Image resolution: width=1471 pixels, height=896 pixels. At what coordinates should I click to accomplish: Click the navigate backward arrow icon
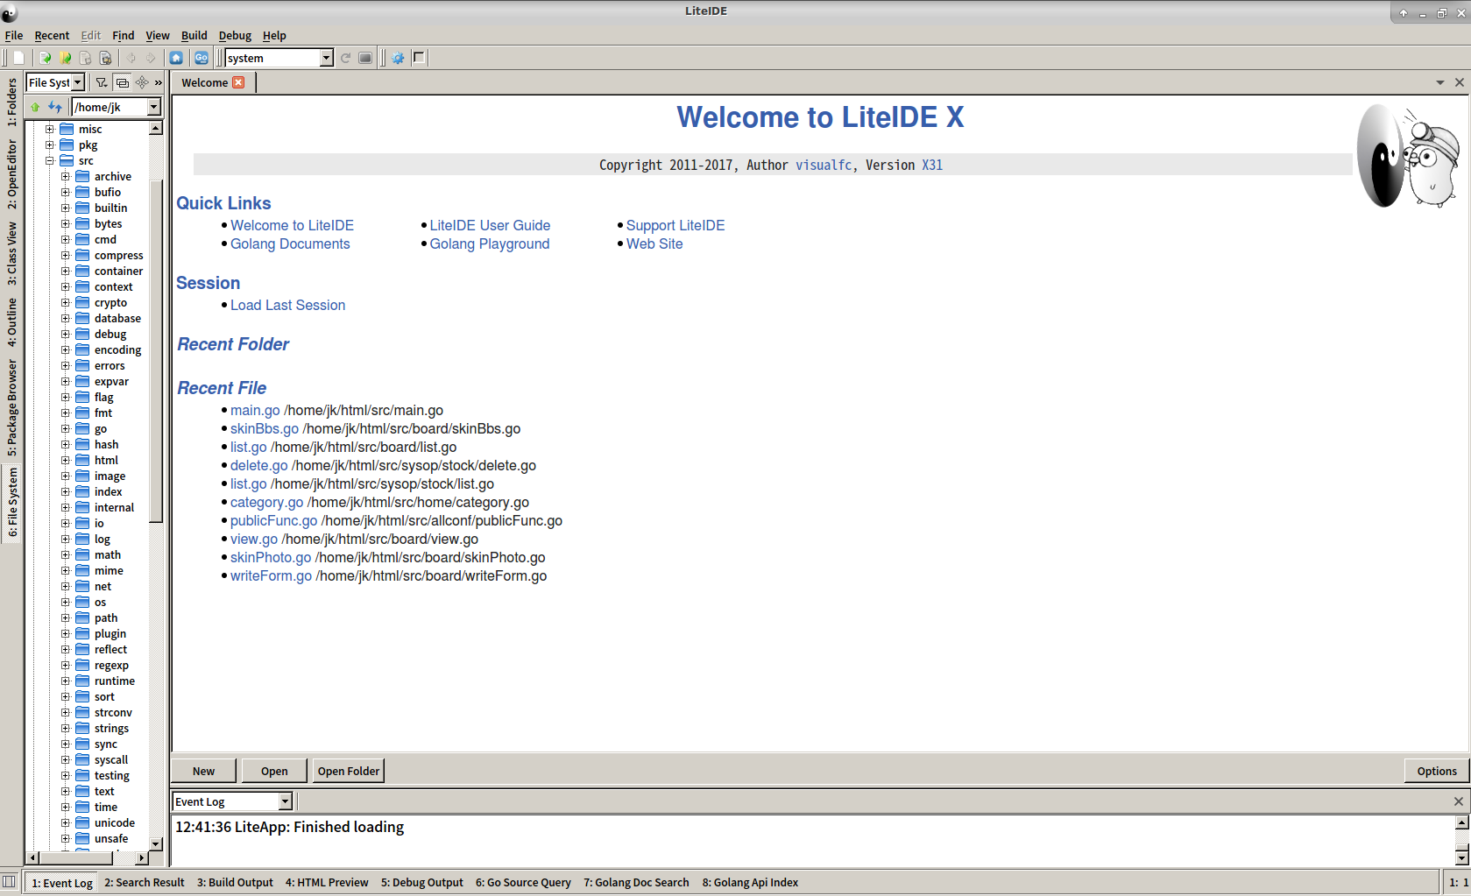[131, 58]
